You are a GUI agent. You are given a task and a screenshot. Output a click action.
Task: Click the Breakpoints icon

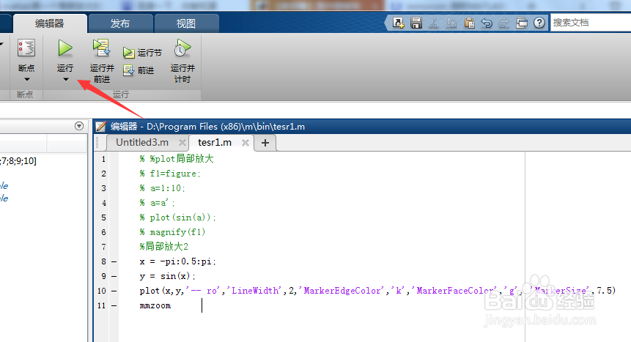(x=26, y=48)
